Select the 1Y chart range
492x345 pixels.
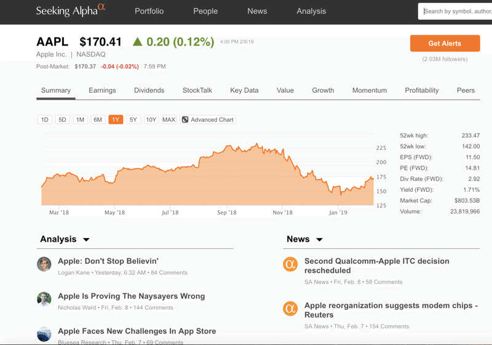[116, 119]
